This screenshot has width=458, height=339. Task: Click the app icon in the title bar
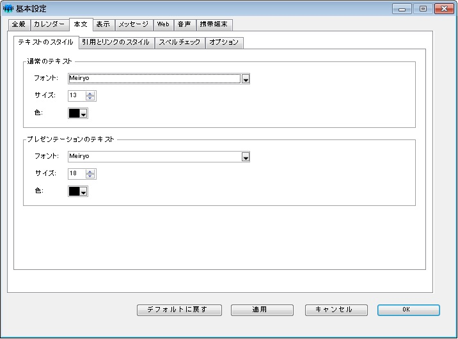pyautogui.click(x=8, y=8)
